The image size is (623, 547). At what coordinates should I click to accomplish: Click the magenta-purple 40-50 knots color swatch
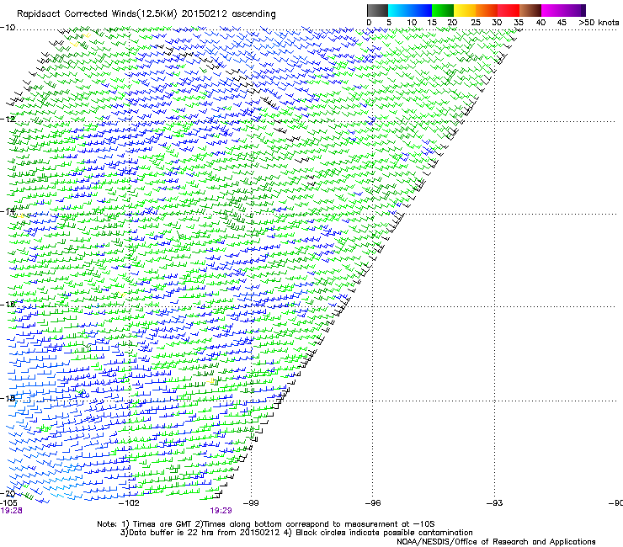pyautogui.click(x=563, y=10)
